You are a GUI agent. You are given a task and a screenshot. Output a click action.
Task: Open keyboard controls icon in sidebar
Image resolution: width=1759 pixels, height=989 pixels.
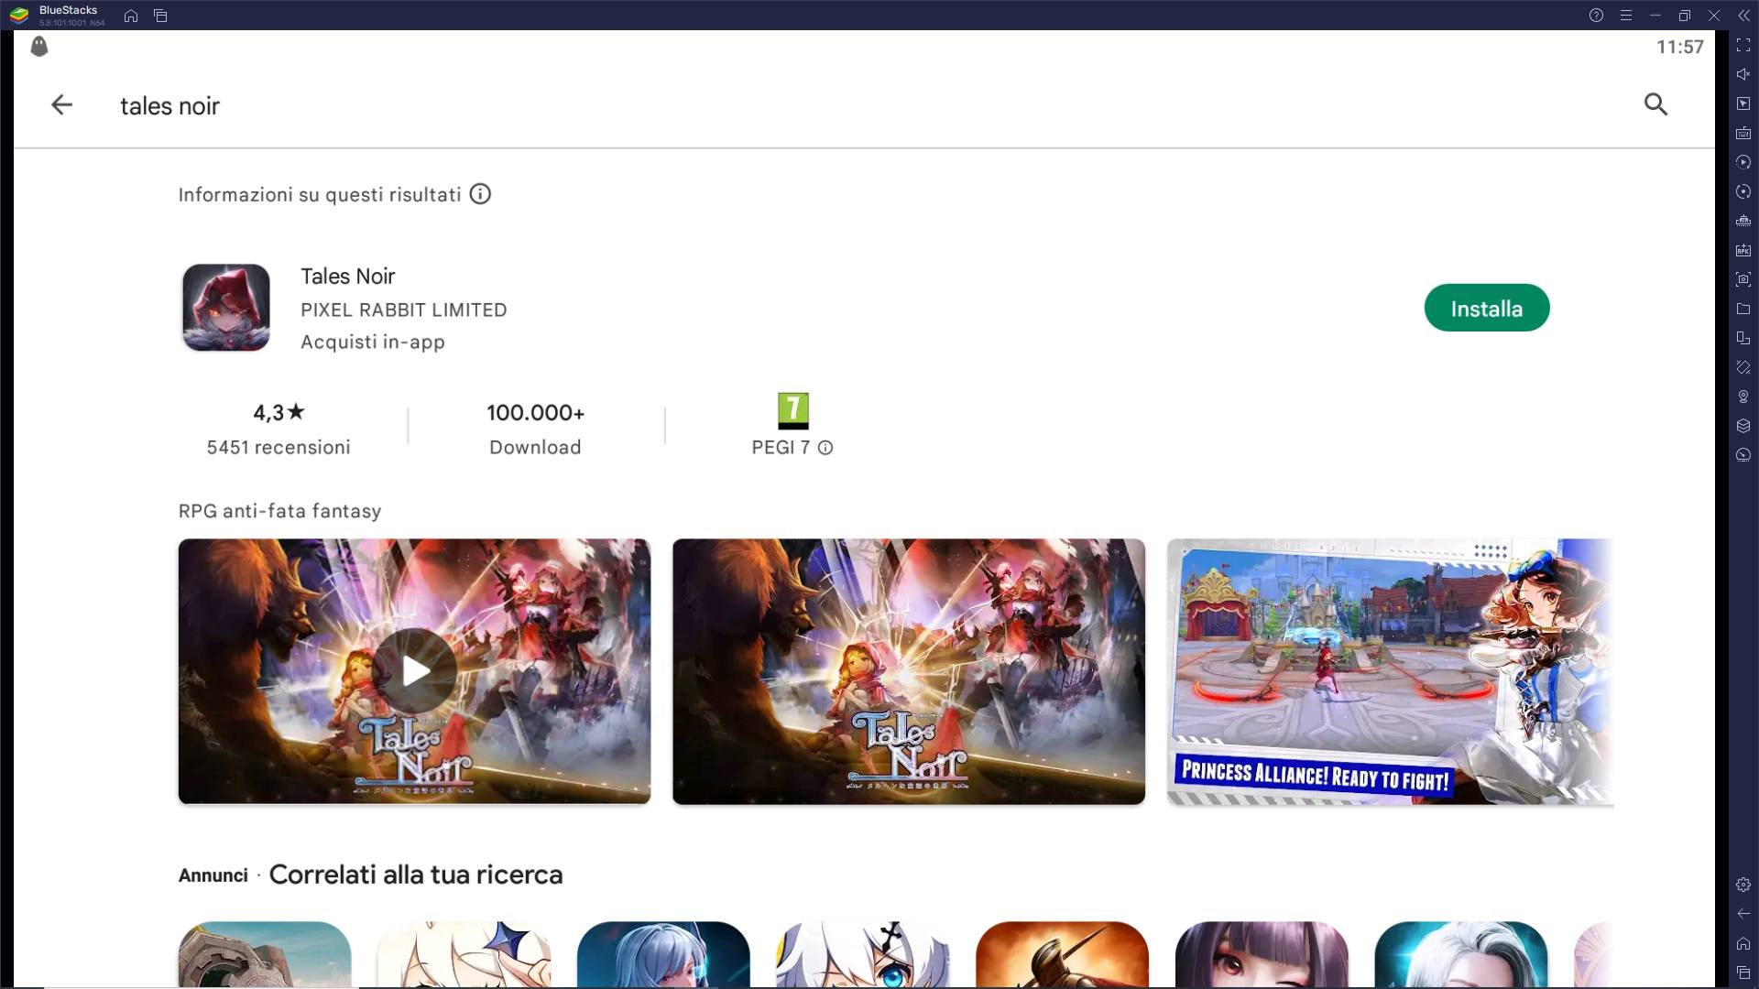(x=1743, y=133)
